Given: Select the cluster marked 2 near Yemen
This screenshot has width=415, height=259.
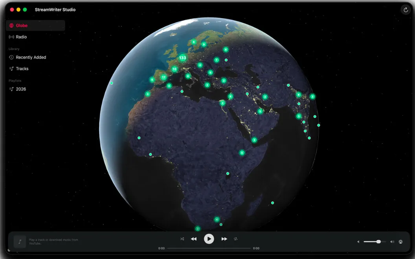Looking at the screenshot, I should (254, 140).
